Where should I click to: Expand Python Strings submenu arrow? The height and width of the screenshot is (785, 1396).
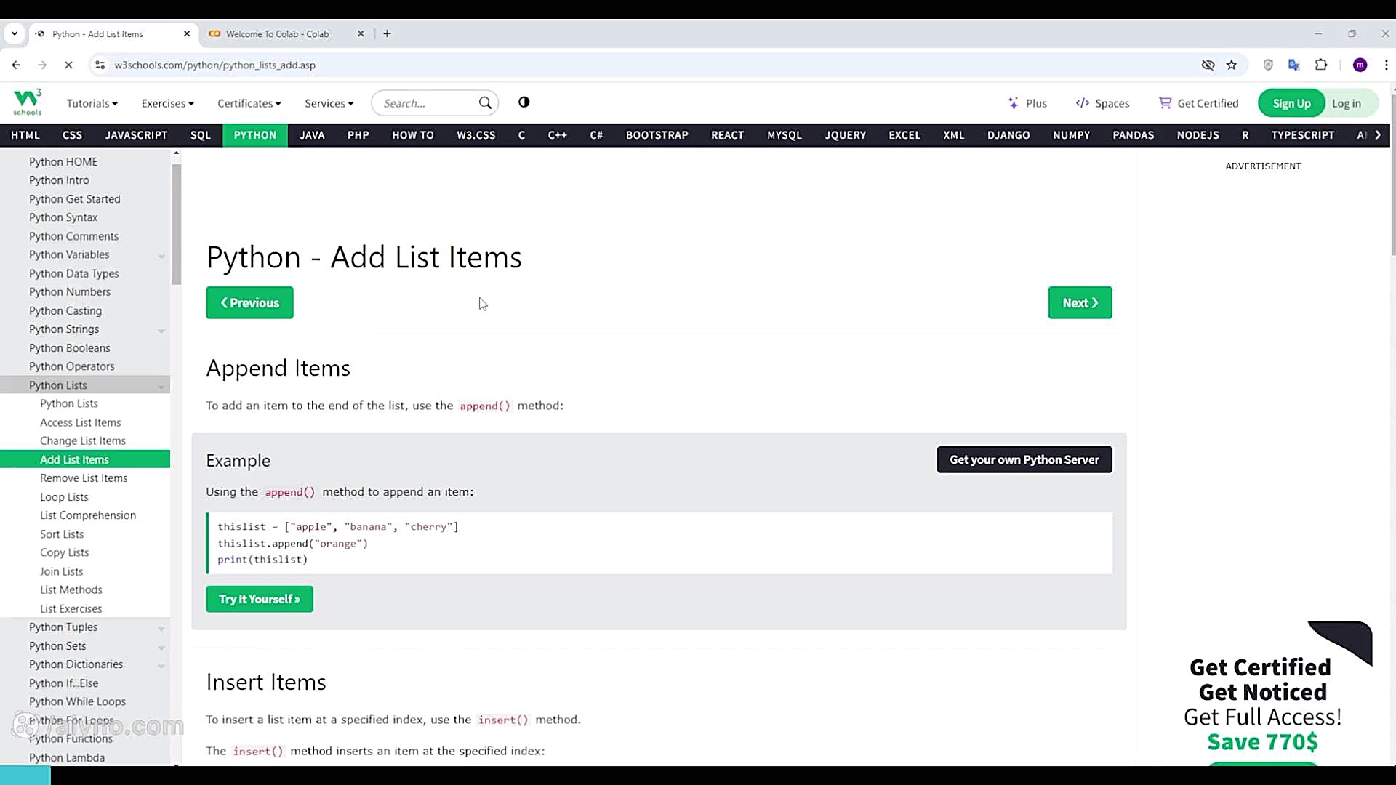pos(161,331)
